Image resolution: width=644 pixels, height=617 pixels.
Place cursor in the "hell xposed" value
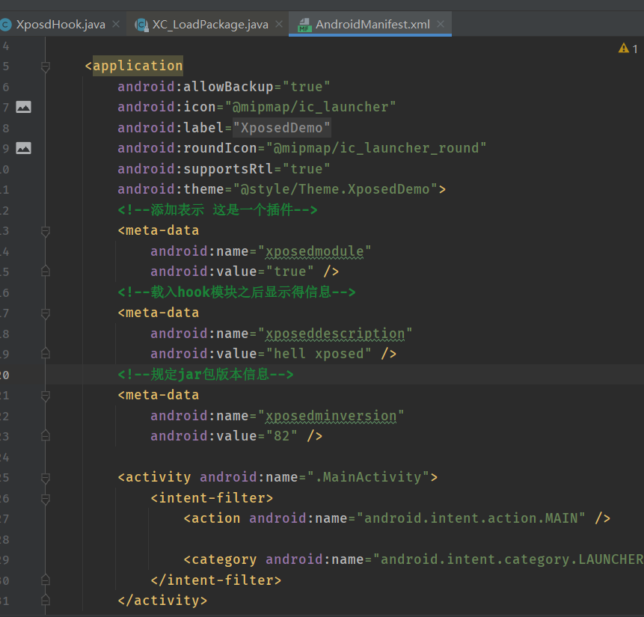[318, 354]
